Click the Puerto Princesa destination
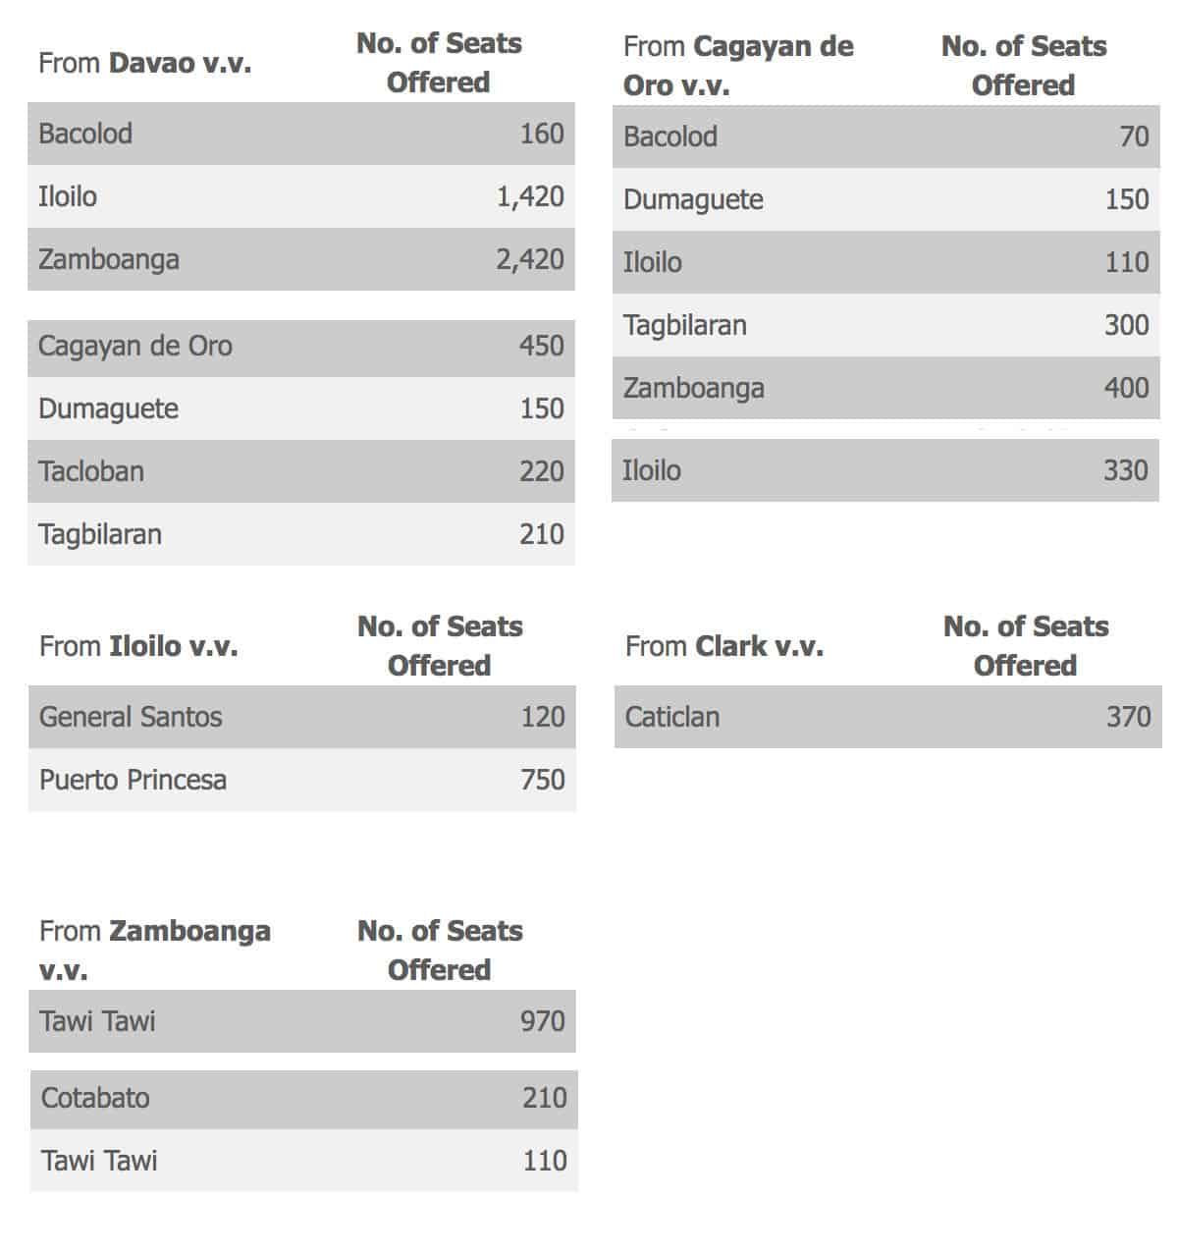This screenshot has width=1178, height=1252. [134, 780]
